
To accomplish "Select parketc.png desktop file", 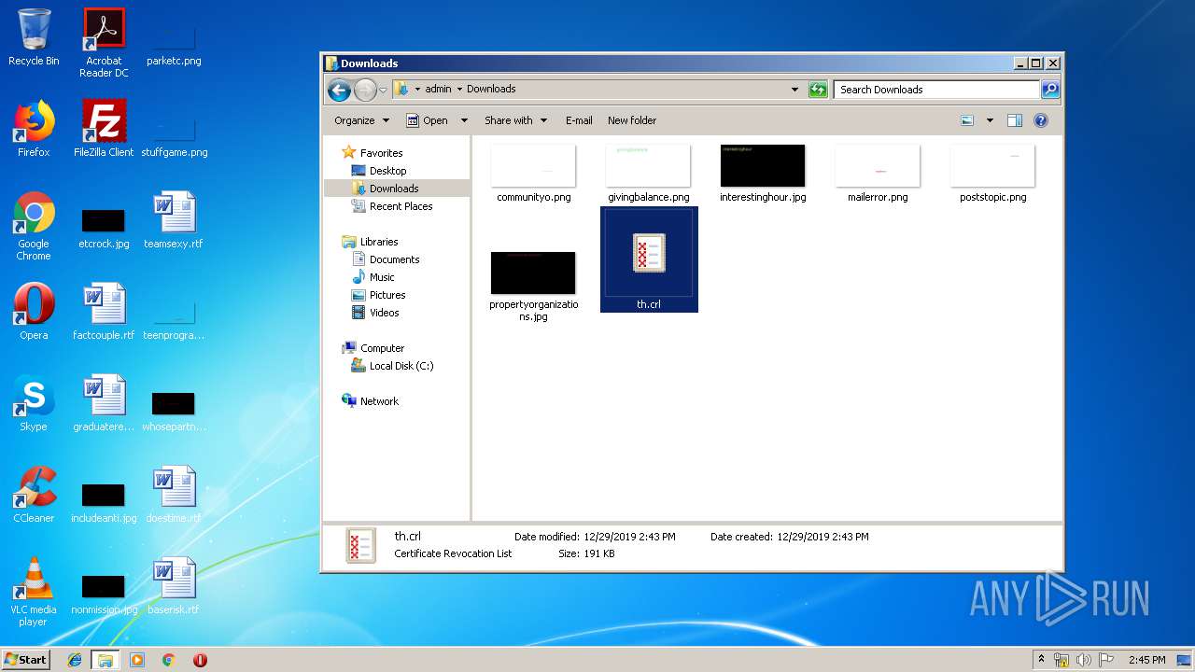I will [x=174, y=47].
